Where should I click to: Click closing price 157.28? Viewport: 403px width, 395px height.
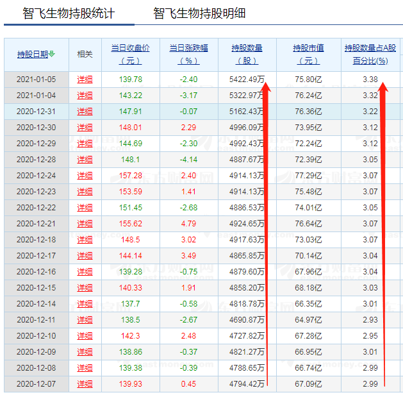(x=131, y=176)
